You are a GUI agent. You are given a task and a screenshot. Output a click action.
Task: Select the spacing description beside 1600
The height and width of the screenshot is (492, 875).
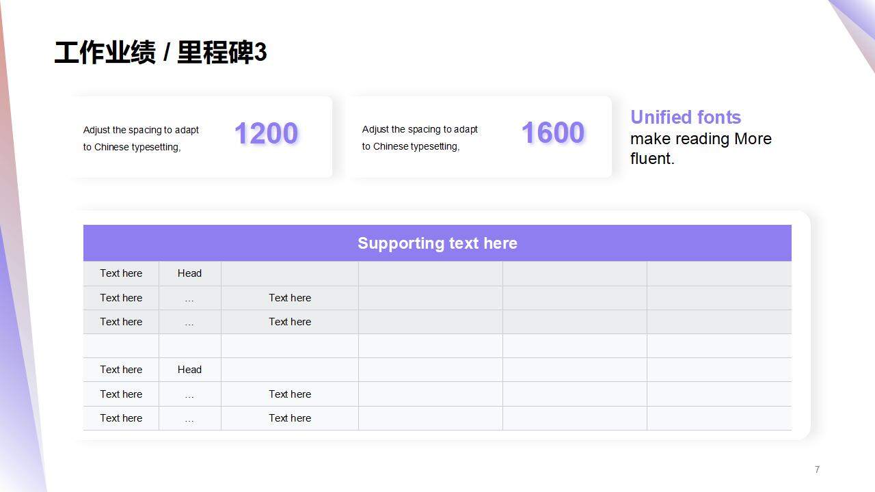pyautogui.click(x=420, y=137)
